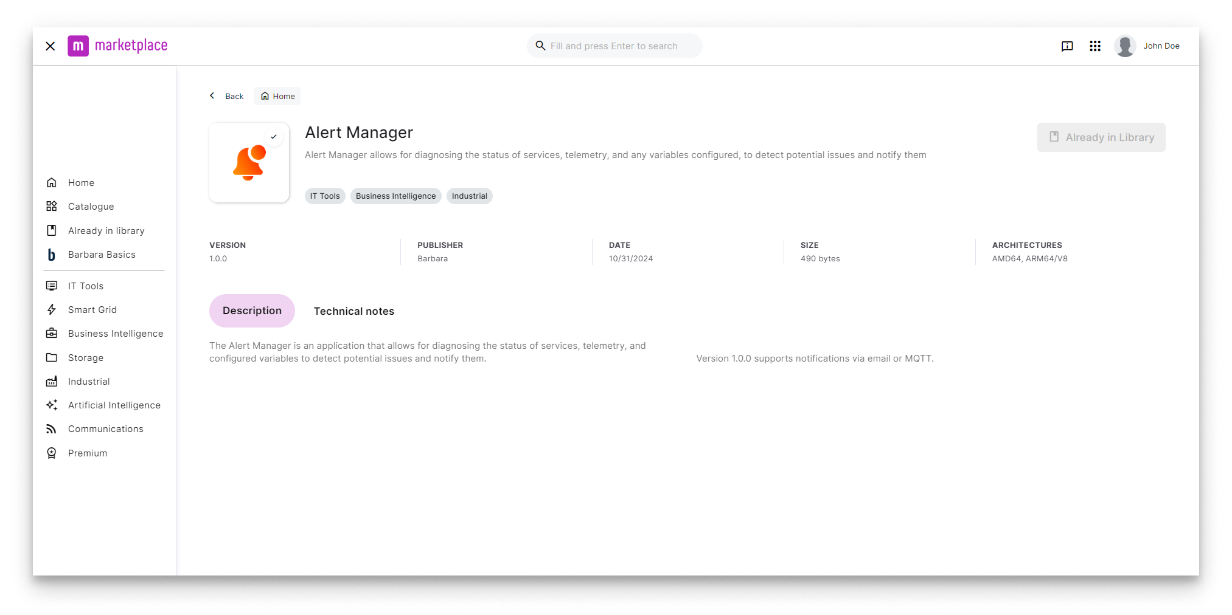Select the Industrial category icon
1232x615 pixels.
click(52, 381)
